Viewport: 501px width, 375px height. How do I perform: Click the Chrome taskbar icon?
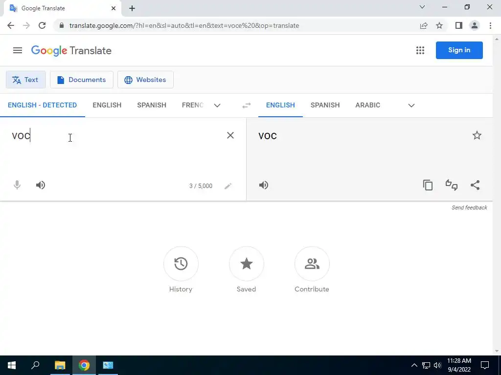point(84,365)
